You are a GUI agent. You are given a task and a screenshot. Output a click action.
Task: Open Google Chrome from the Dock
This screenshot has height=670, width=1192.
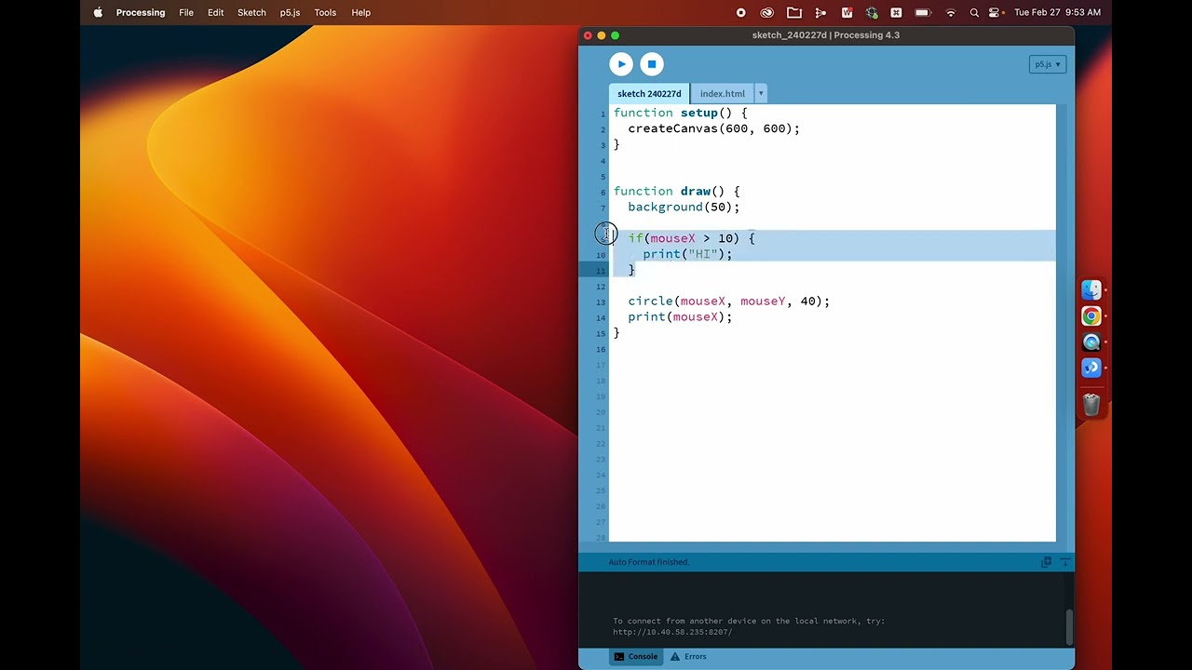[1091, 316]
